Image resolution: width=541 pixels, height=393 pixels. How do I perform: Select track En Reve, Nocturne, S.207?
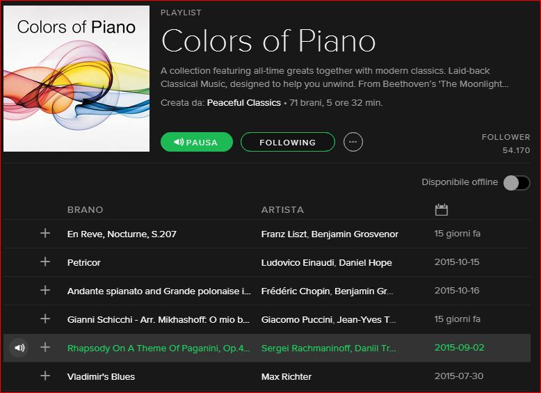122,234
